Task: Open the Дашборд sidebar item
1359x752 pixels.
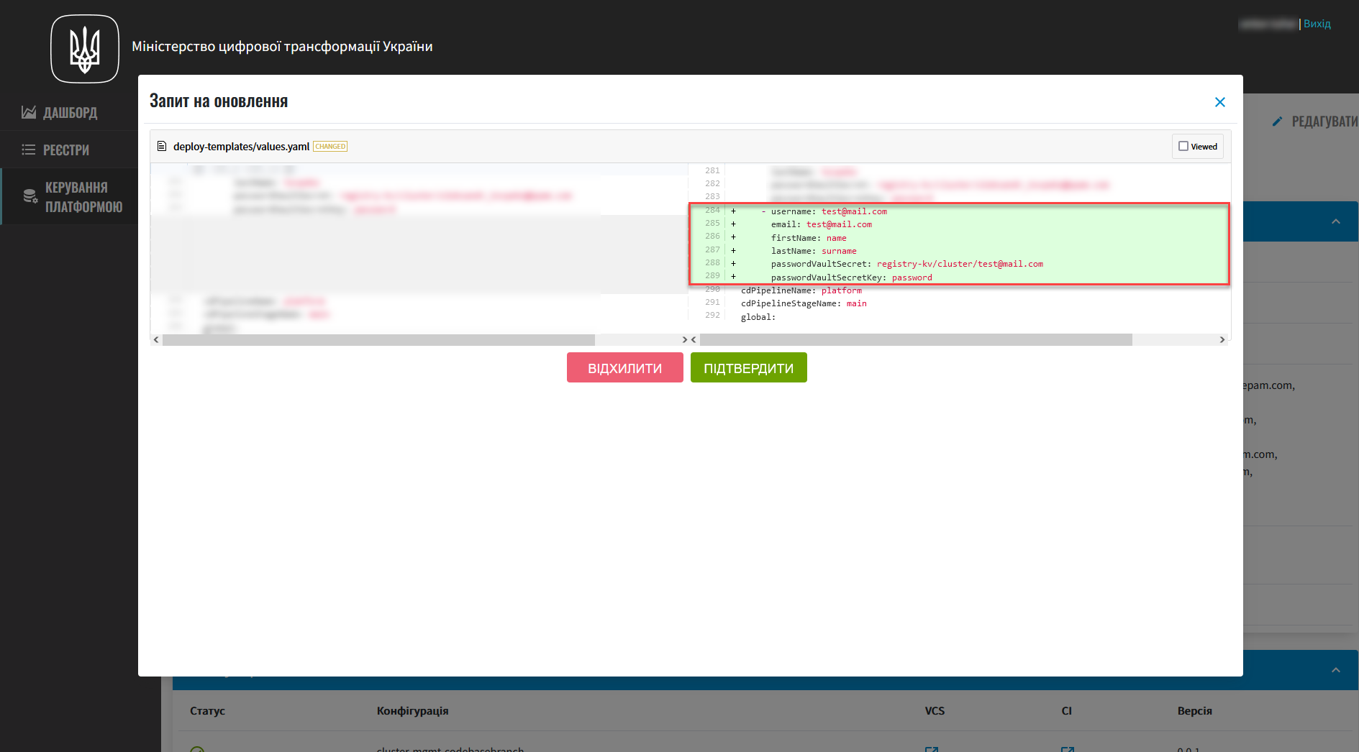Action: [x=69, y=112]
